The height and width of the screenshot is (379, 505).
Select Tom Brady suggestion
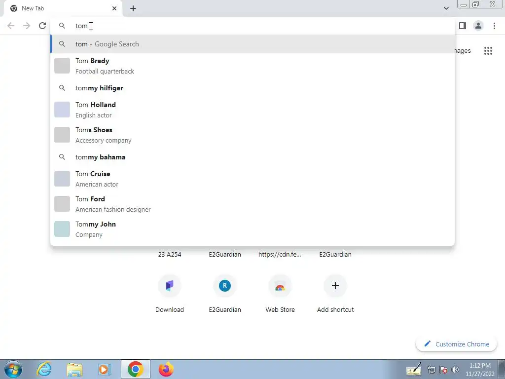pyautogui.click(x=252, y=66)
